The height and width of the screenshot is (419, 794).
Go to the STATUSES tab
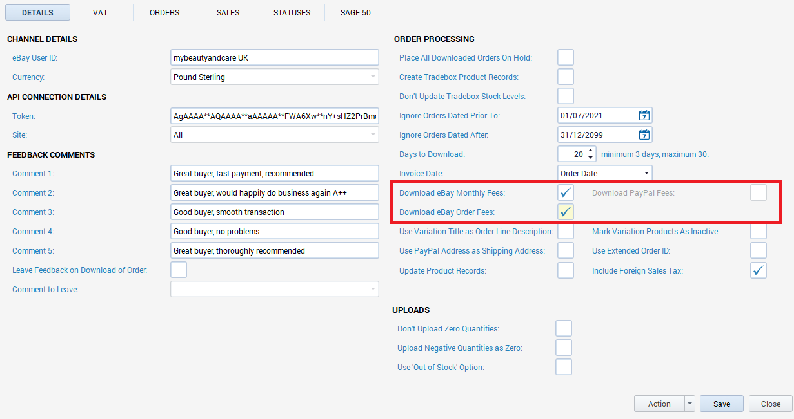(x=292, y=12)
